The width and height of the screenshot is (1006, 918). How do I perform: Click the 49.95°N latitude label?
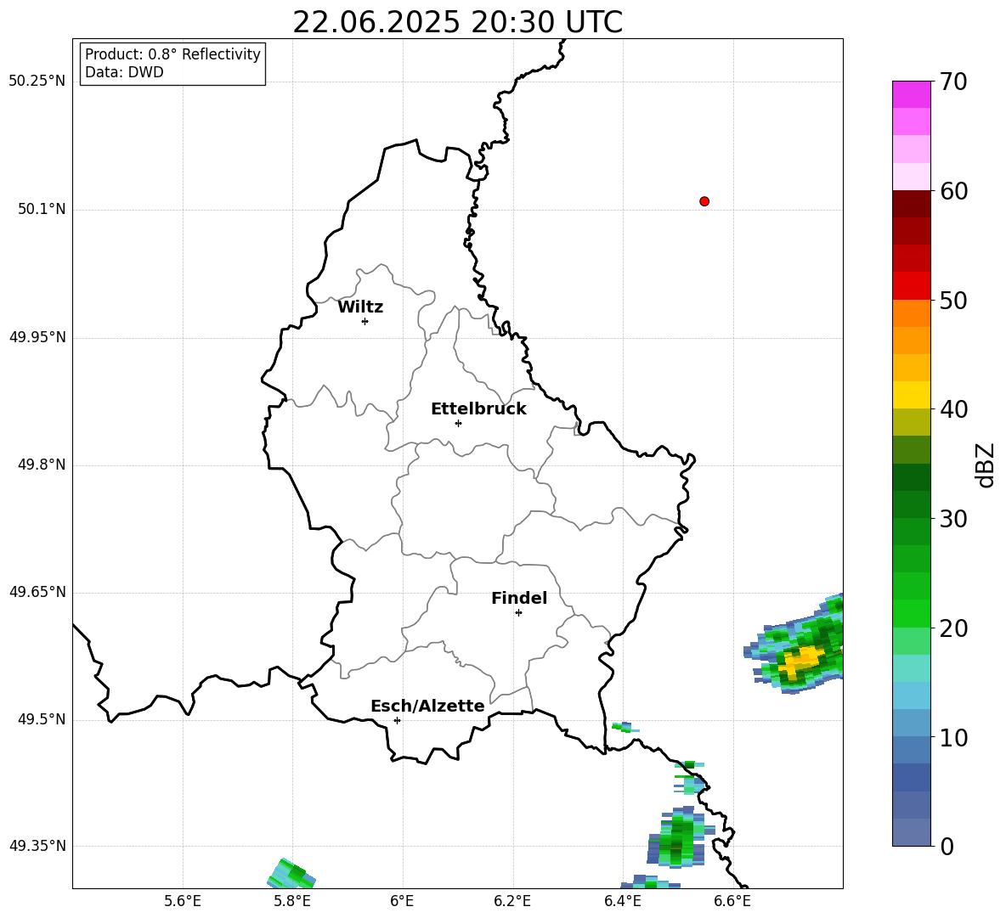[x=37, y=336]
